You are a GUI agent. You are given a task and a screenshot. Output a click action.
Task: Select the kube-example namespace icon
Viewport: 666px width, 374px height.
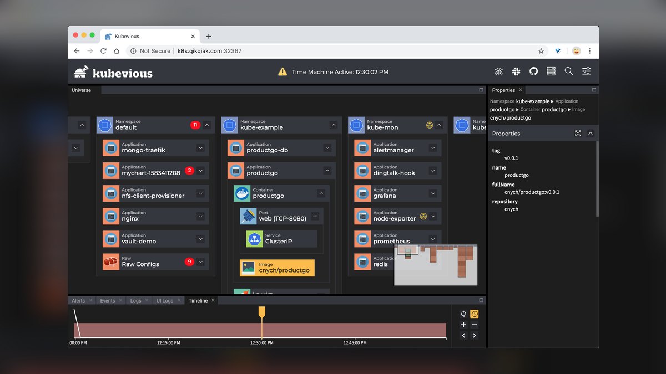pyautogui.click(x=230, y=125)
